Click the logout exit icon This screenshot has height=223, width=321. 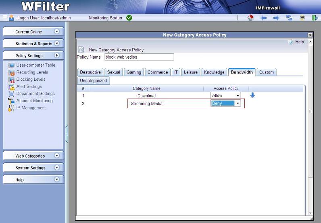pos(315,18)
